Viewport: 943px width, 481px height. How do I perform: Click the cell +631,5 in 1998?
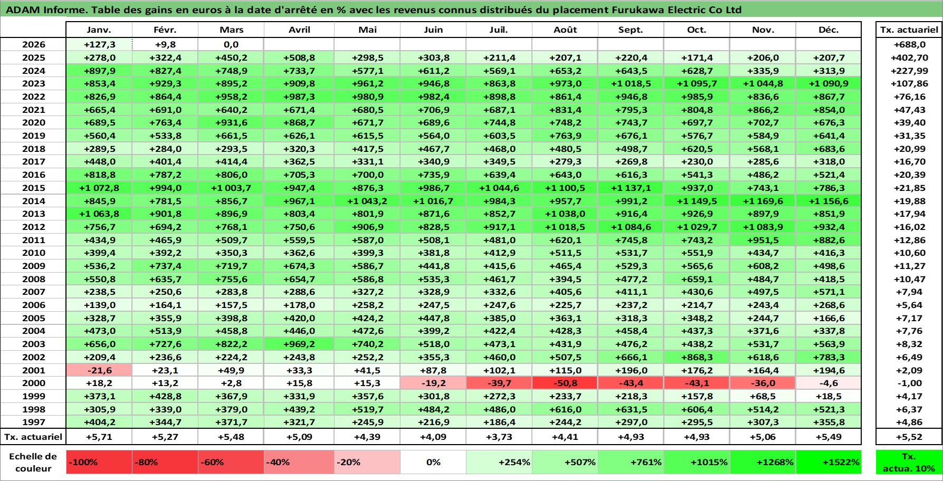pos(631,409)
